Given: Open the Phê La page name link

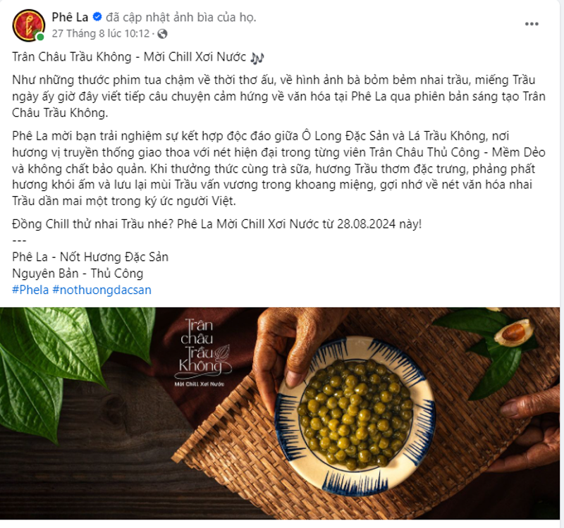Looking at the screenshot, I should (68, 16).
